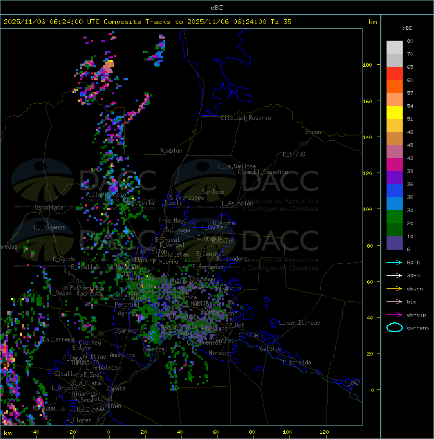The height and width of the screenshot is (439, 434).
Task: Click the 'Clla.SanJose' place label
Action: pyautogui.click(x=237, y=166)
